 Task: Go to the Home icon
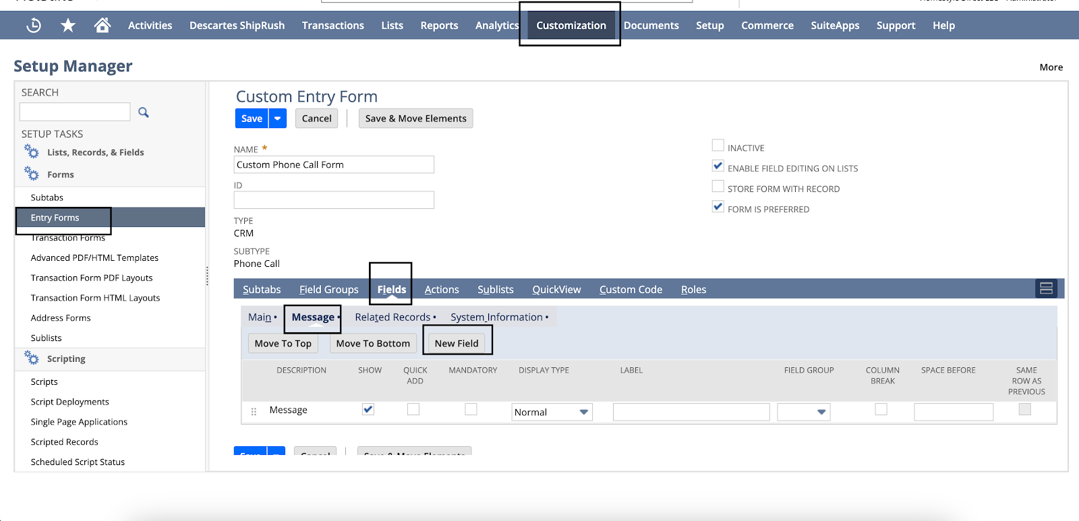click(x=103, y=25)
